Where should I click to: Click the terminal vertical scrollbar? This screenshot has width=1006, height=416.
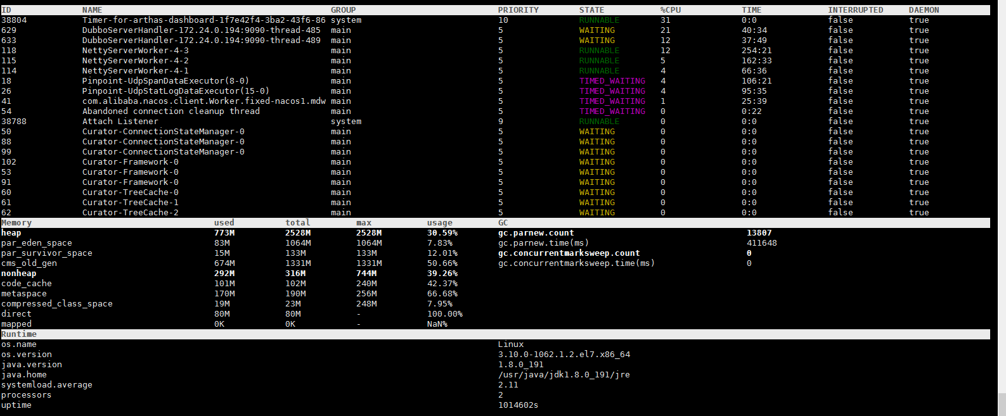[x=1002, y=404]
